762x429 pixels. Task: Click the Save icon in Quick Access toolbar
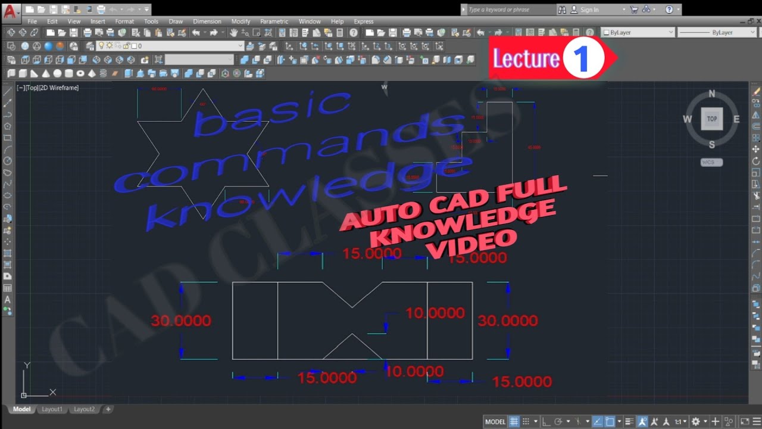click(54, 10)
